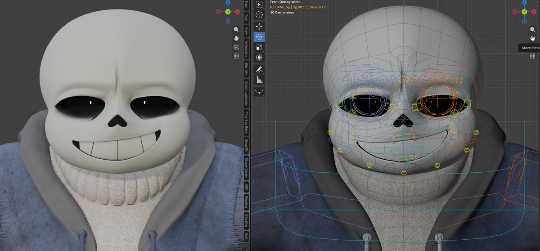Image resolution: width=540 pixels, height=251 pixels.
Task: Click the pan hand icon in right viewport
Action: (533, 38)
